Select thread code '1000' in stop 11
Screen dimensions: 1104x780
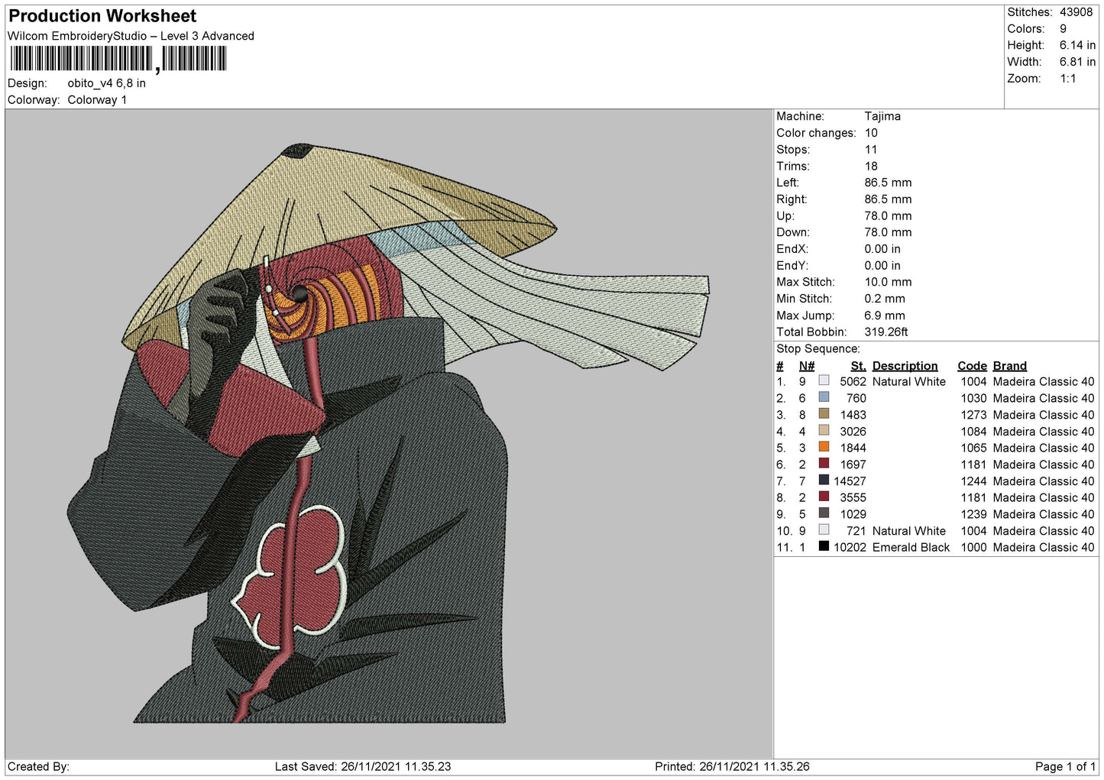pyautogui.click(x=973, y=547)
